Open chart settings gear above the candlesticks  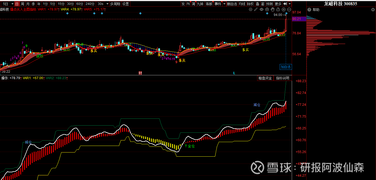tap(250, 9)
